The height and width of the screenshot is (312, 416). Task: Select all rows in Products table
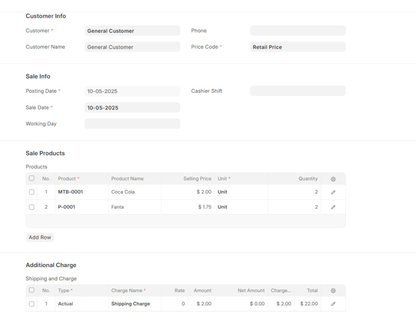tap(32, 178)
